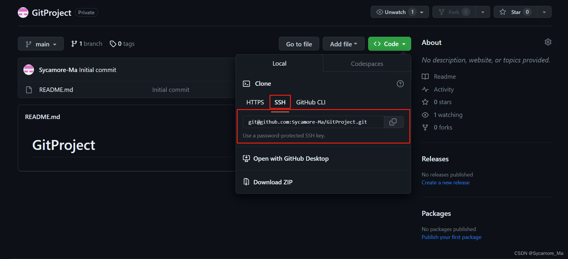Click the Activity pulse icon
Screen dimensions: 568x259
425,89
